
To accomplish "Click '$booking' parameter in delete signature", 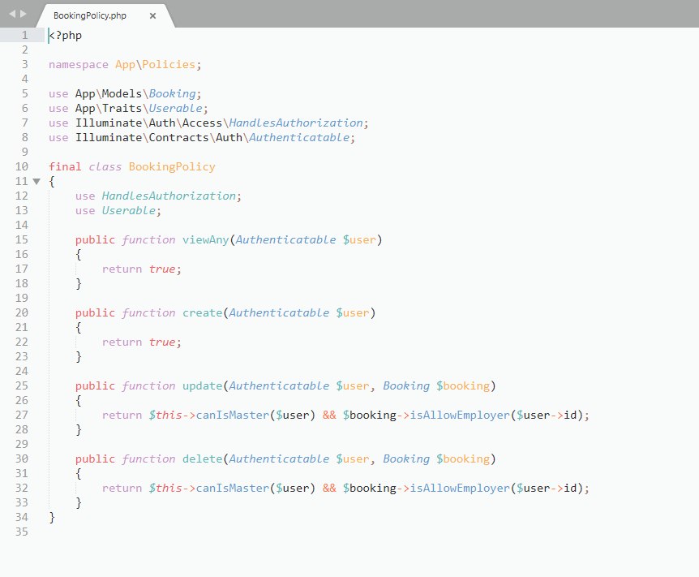I will [x=463, y=459].
